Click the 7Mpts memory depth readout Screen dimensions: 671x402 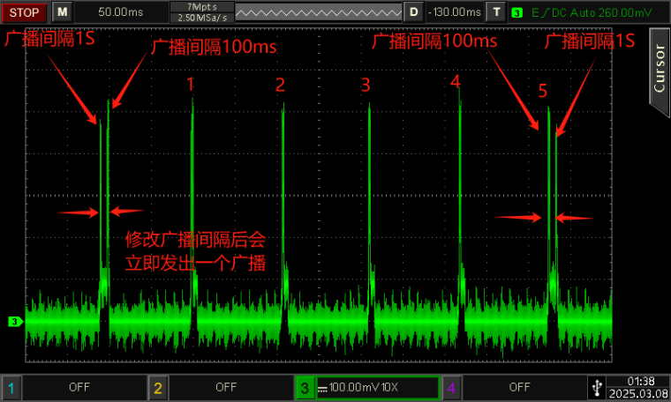pyautogui.click(x=199, y=7)
